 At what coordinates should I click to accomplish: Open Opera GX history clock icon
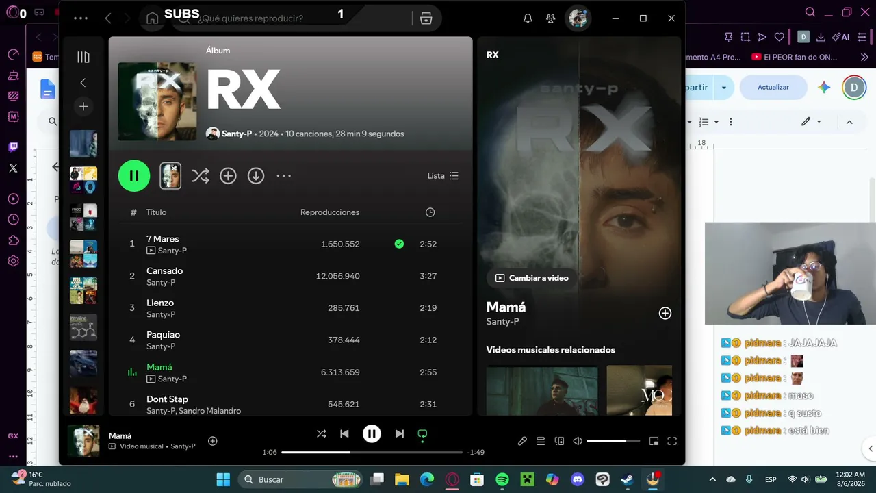click(13, 220)
